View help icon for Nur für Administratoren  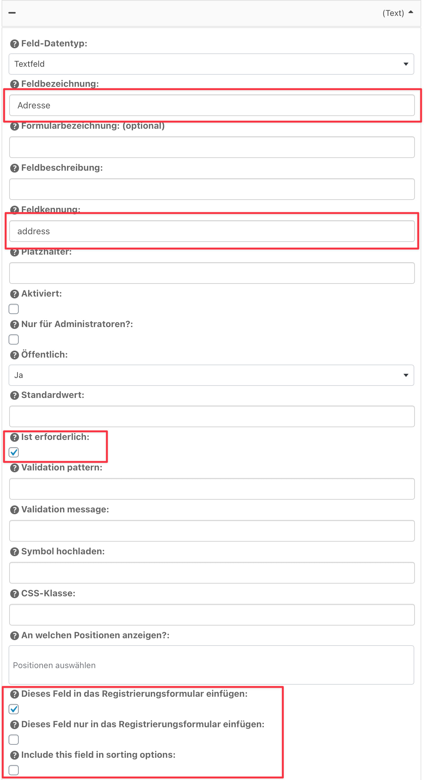coord(15,325)
